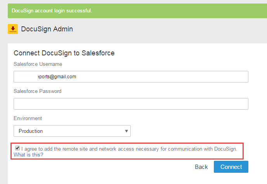
Task: Click the "DocuSign account login successful." message text
Action: tap(52, 10)
